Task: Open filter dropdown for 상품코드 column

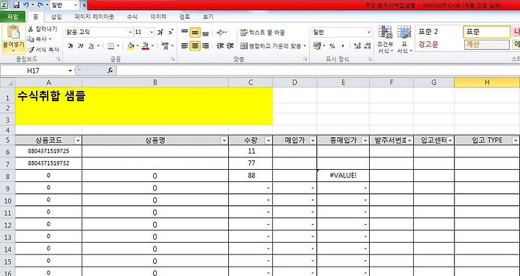Action: click(77, 141)
